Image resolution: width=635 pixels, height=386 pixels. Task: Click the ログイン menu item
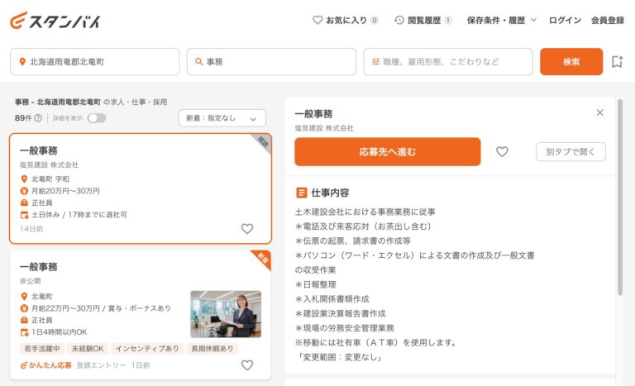point(565,20)
